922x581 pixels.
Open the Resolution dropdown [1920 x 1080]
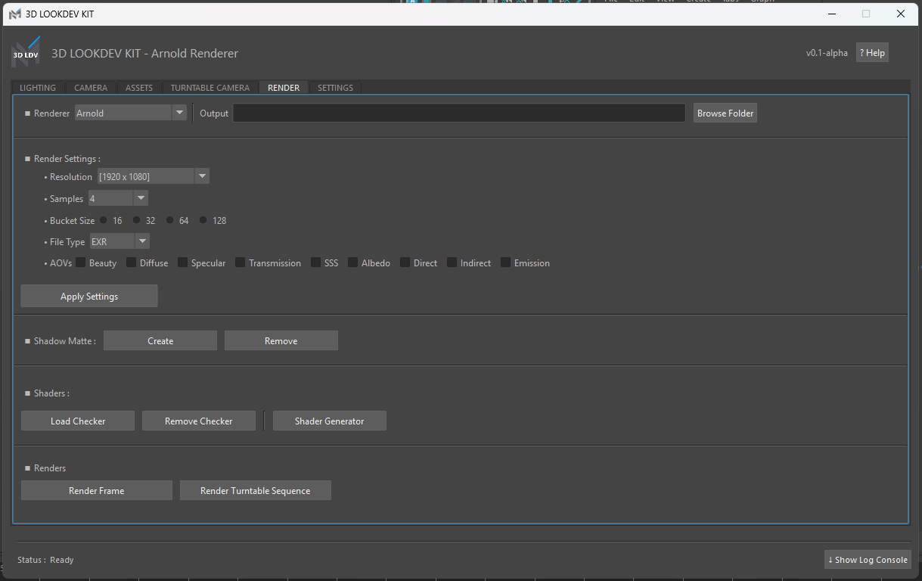(153, 176)
